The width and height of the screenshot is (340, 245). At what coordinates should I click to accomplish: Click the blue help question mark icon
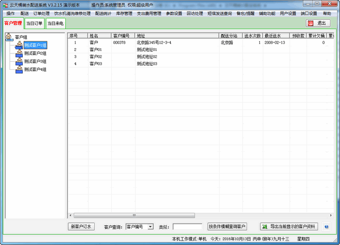(326, 227)
